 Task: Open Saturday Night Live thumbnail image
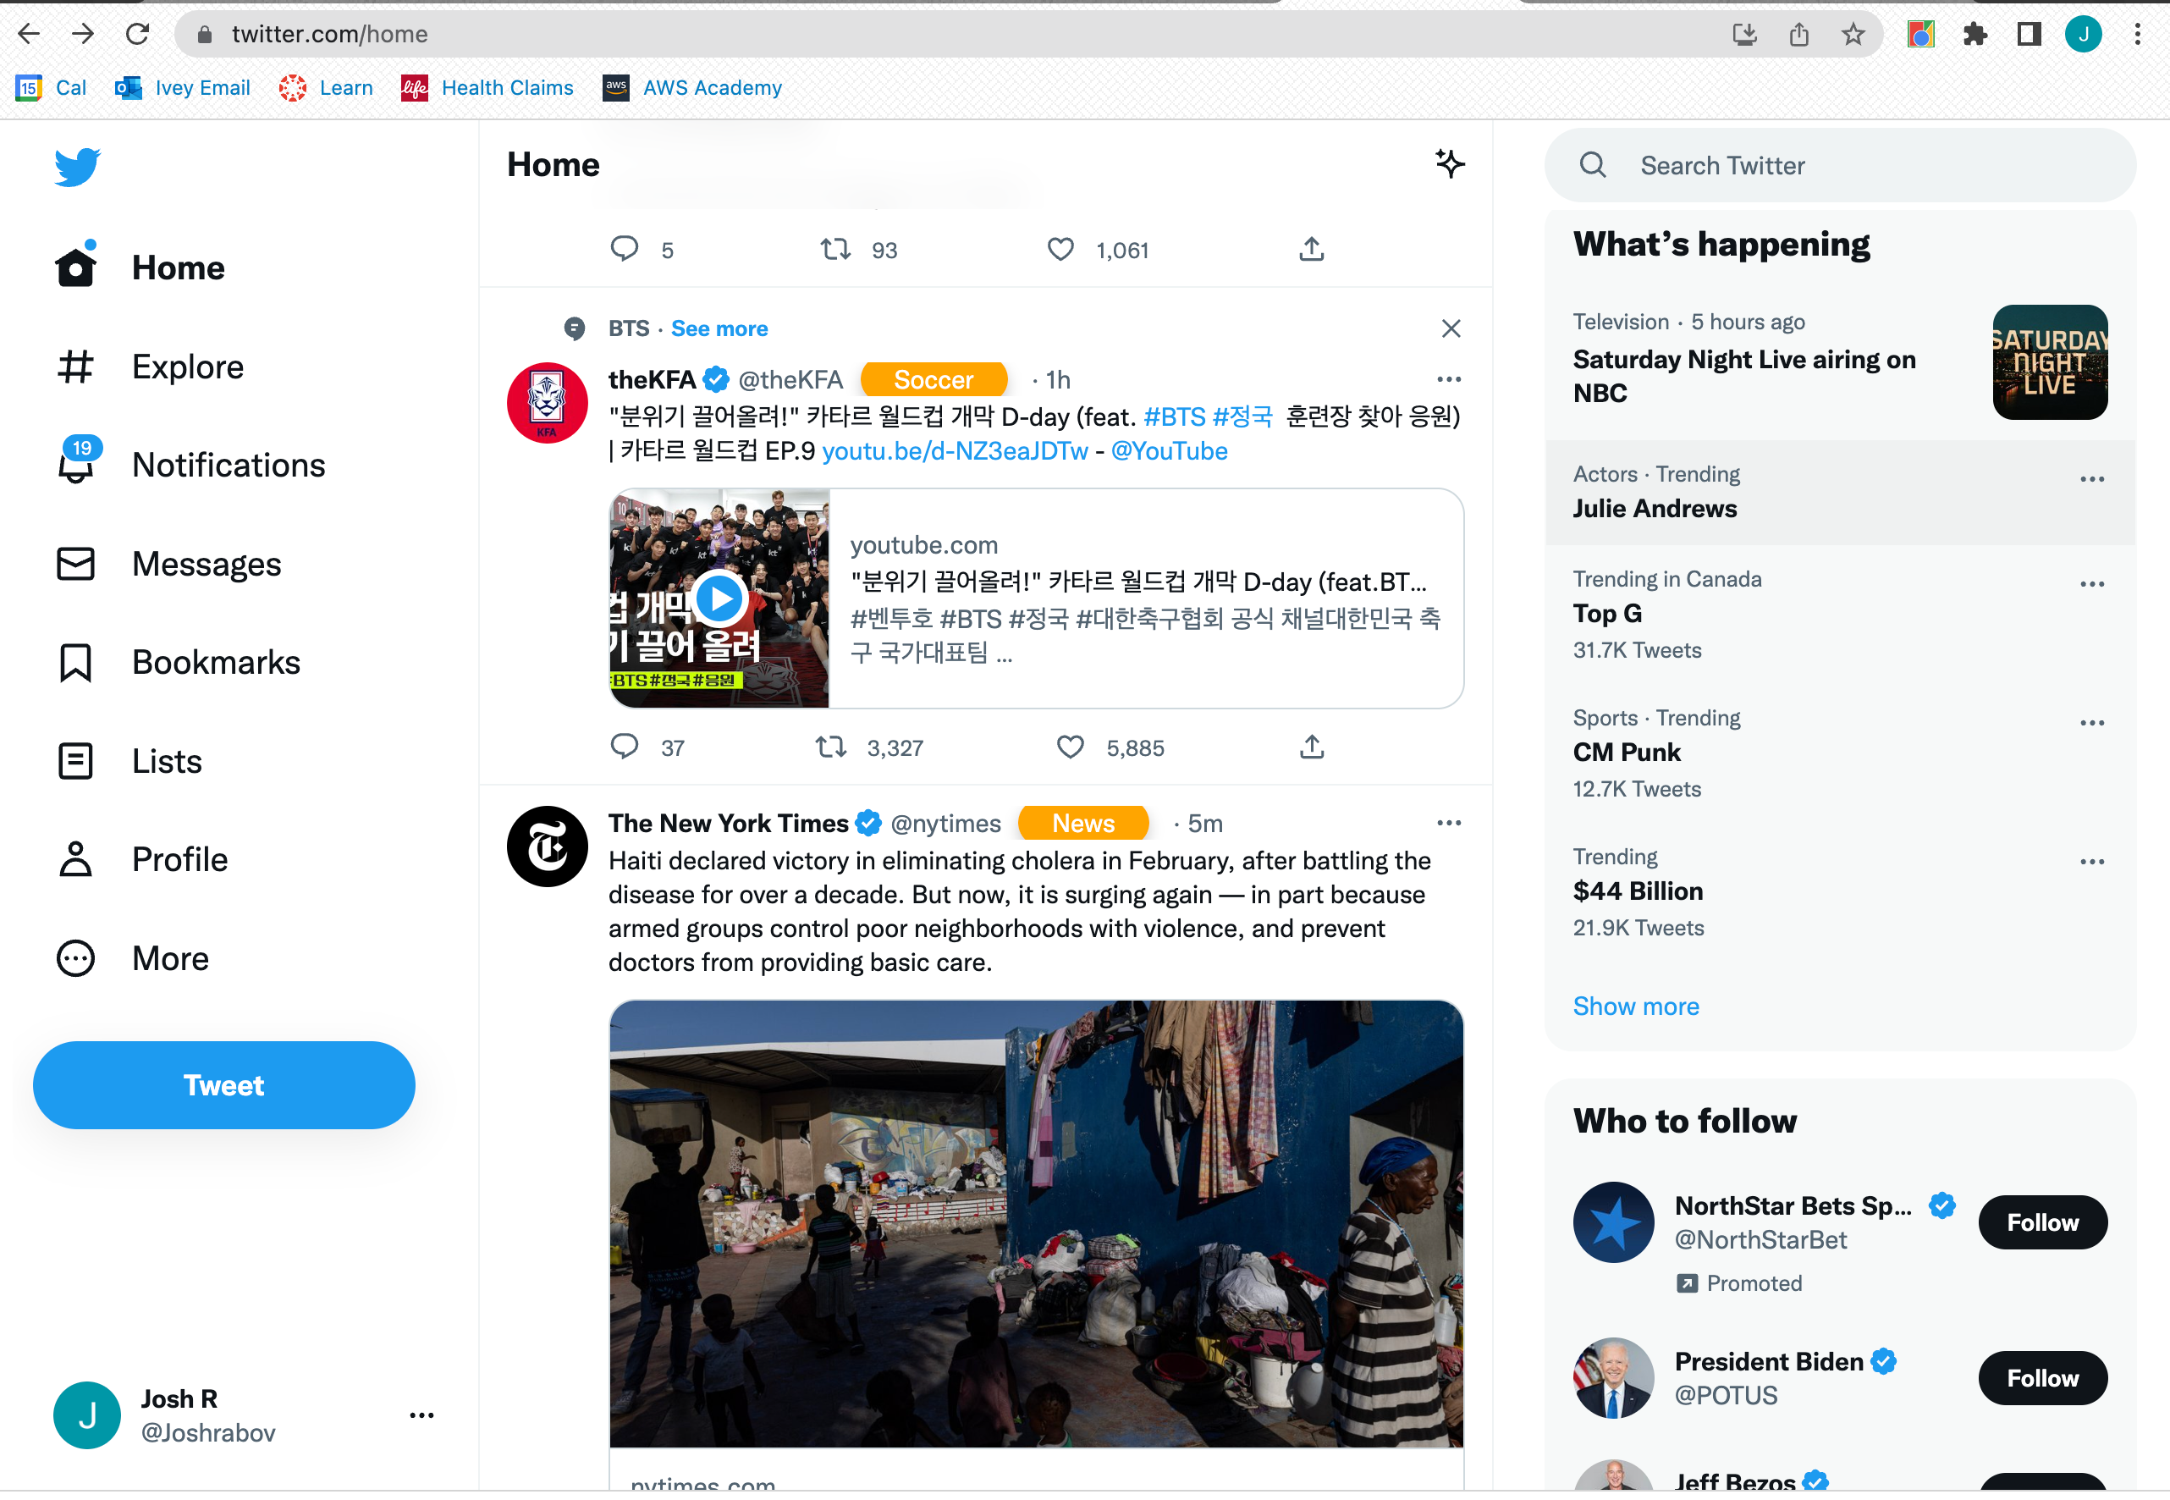coord(2049,361)
